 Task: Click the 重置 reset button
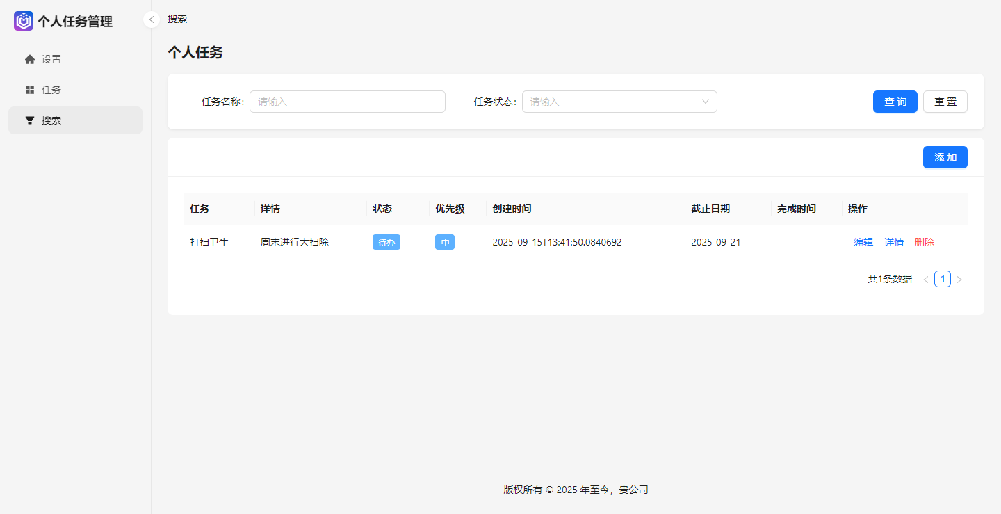click(945, 102)
